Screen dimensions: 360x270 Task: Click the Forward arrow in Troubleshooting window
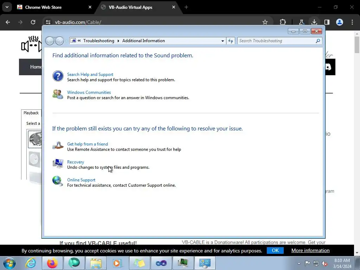[x=59, y=41]
